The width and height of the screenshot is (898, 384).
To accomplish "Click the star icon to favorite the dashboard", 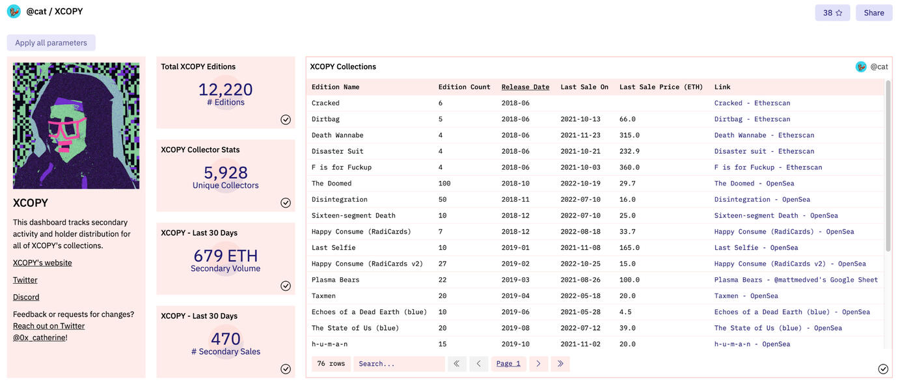I will point(839,11).
